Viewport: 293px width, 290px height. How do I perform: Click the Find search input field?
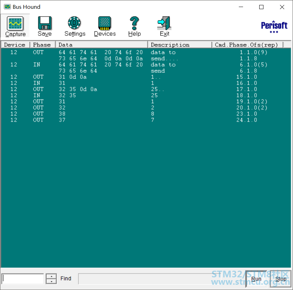click(x=23, y=279)
